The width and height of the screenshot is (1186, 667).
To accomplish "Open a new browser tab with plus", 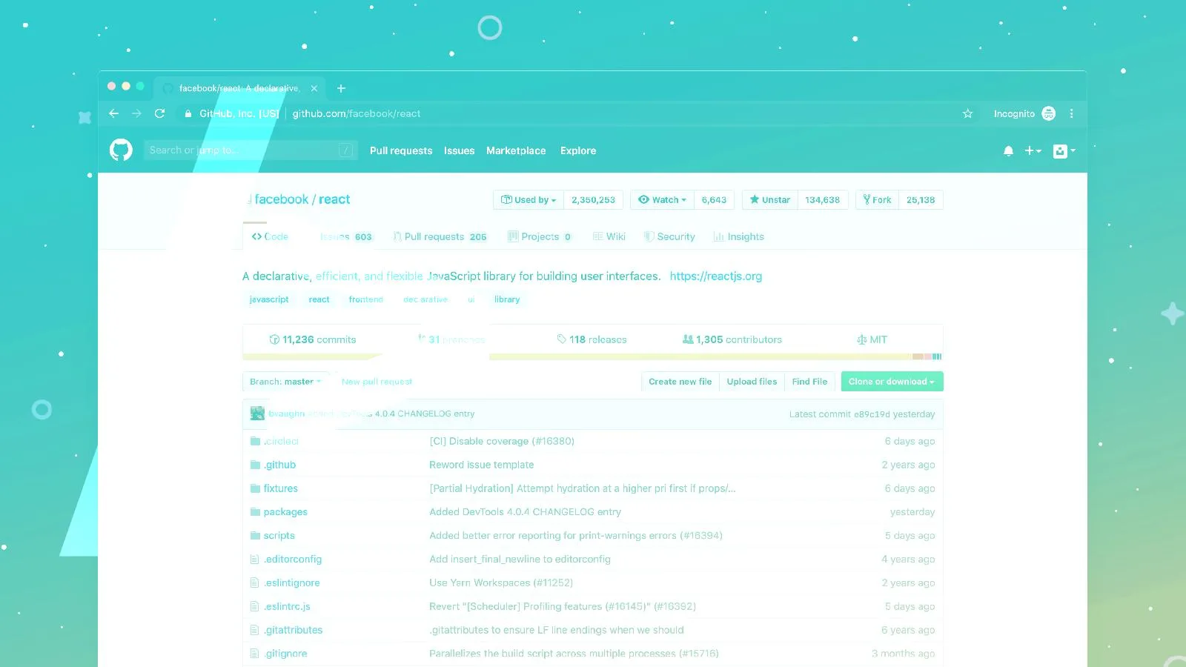I will point(341,88).
